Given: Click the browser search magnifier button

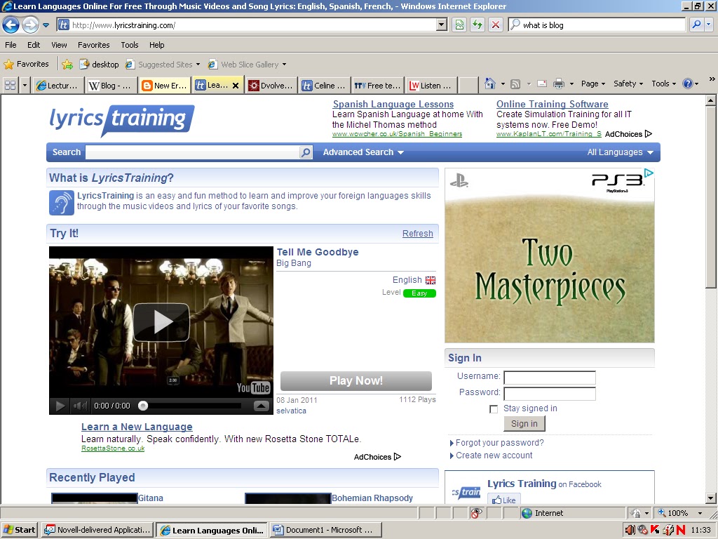Looking at the screenshot, I should pos(696,25).
